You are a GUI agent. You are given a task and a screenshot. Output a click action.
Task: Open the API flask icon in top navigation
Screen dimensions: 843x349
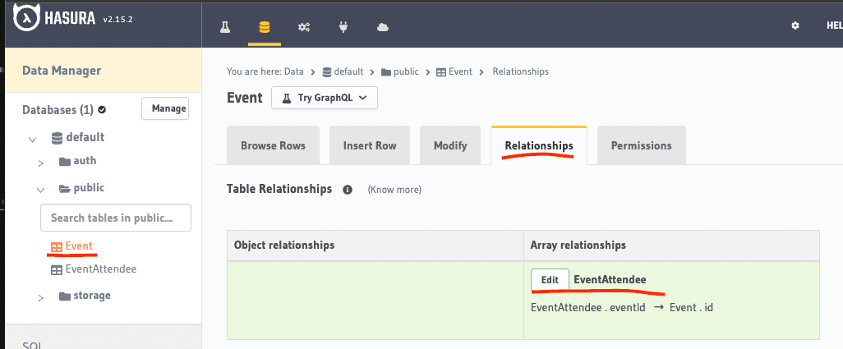224,26
